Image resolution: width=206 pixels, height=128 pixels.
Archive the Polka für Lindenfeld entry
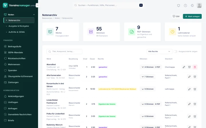click(195, 116)
